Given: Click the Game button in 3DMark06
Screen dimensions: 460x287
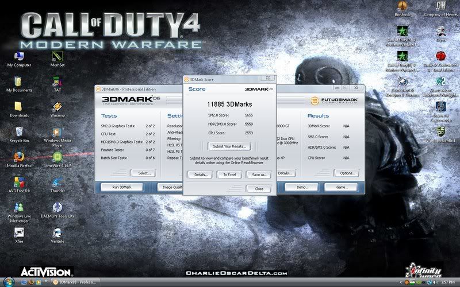Looking at the screenshot, I should 341,187.
